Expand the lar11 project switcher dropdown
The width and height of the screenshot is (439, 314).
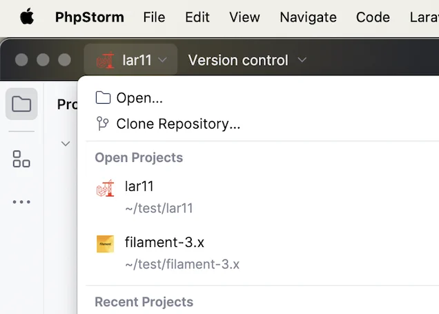click(x=130, y=59)
